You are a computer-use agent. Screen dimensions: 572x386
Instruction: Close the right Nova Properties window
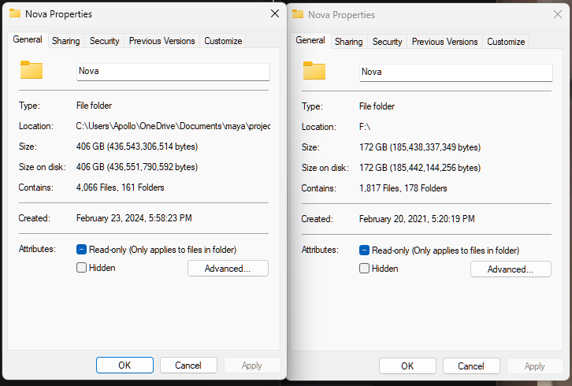(558, 14)
